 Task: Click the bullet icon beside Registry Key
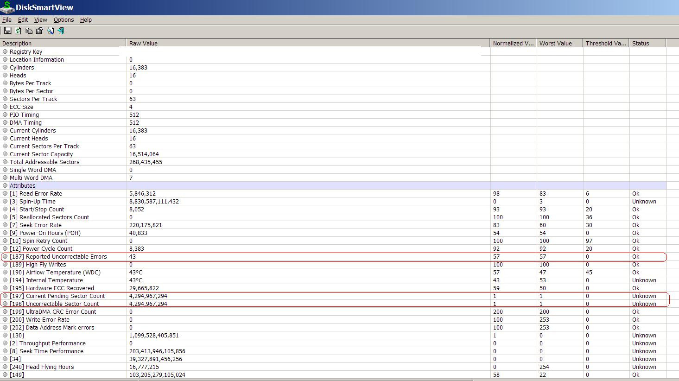(x=5, y=51)
